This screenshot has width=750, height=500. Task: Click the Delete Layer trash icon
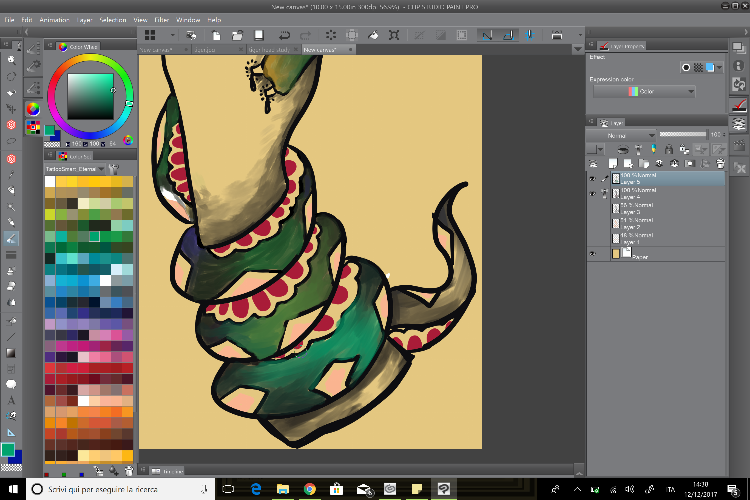(x=720, y=164)
